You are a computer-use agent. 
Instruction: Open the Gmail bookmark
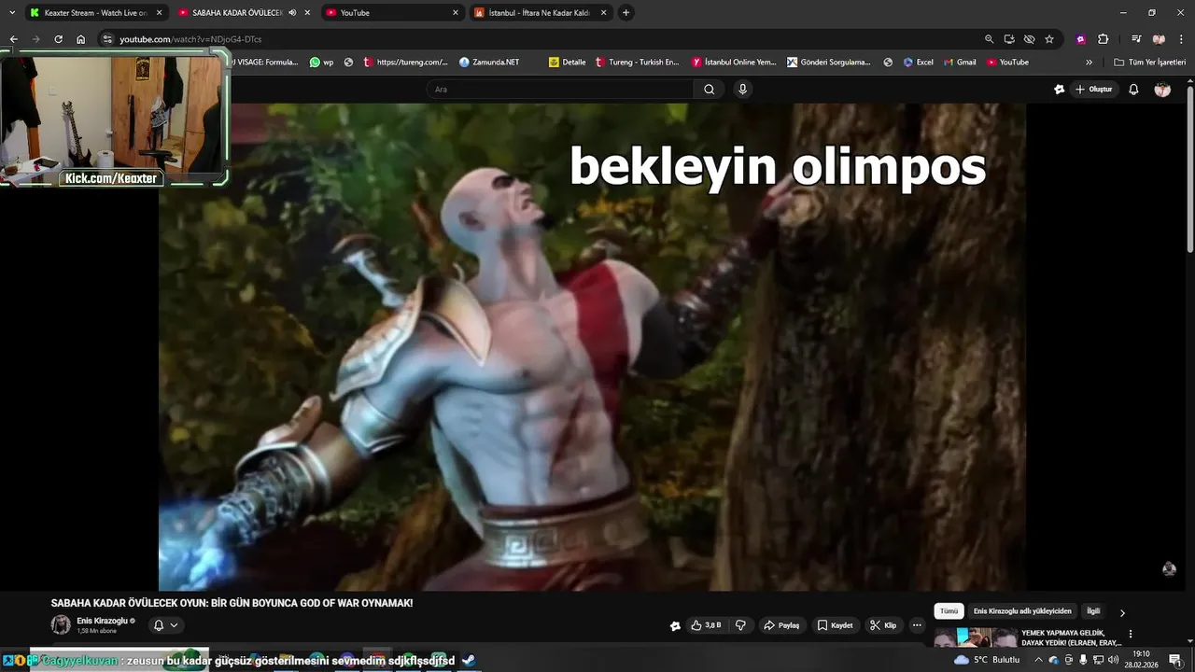959,63
